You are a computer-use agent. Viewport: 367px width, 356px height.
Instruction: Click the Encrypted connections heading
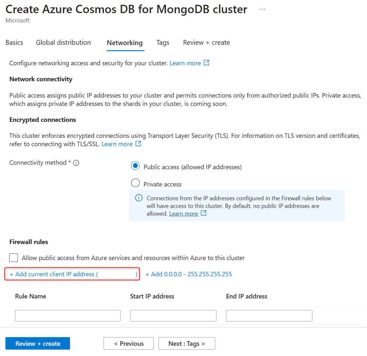point(43,120)
